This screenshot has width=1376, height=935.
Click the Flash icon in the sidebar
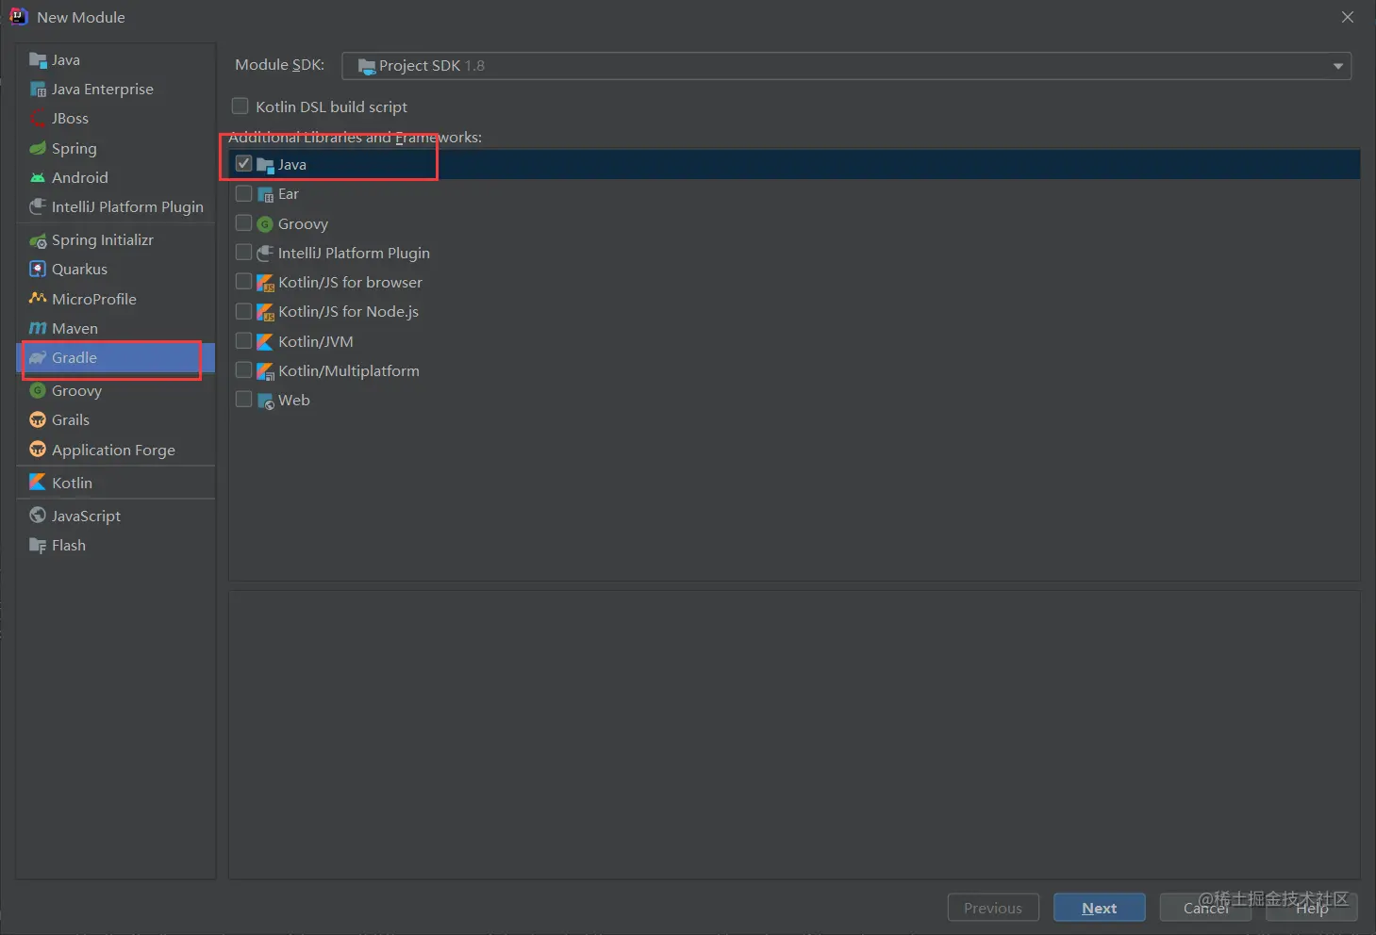[38, 546]
